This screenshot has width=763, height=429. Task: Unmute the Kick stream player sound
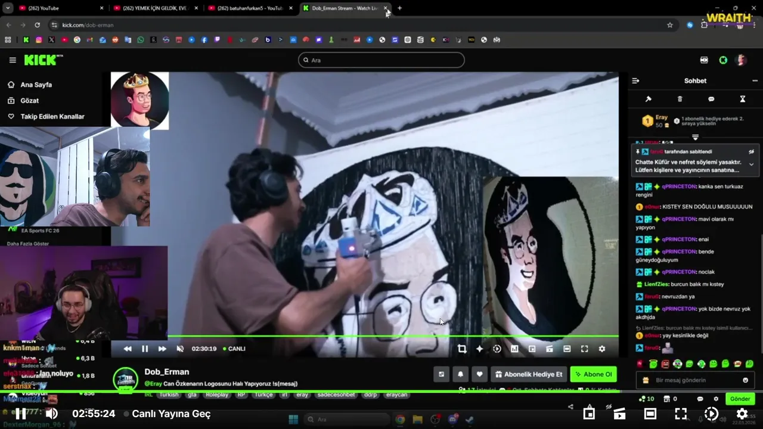click(180, 349)
